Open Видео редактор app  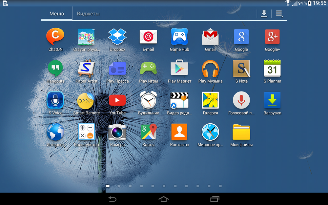point(179,100)
